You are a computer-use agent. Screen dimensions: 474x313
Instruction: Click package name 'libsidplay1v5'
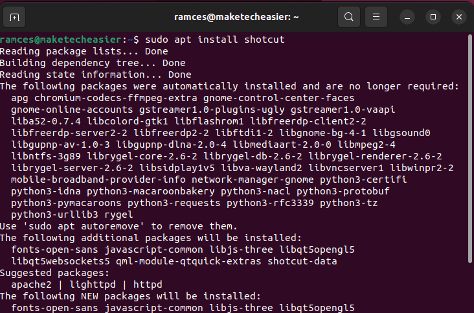click(177, 168)
